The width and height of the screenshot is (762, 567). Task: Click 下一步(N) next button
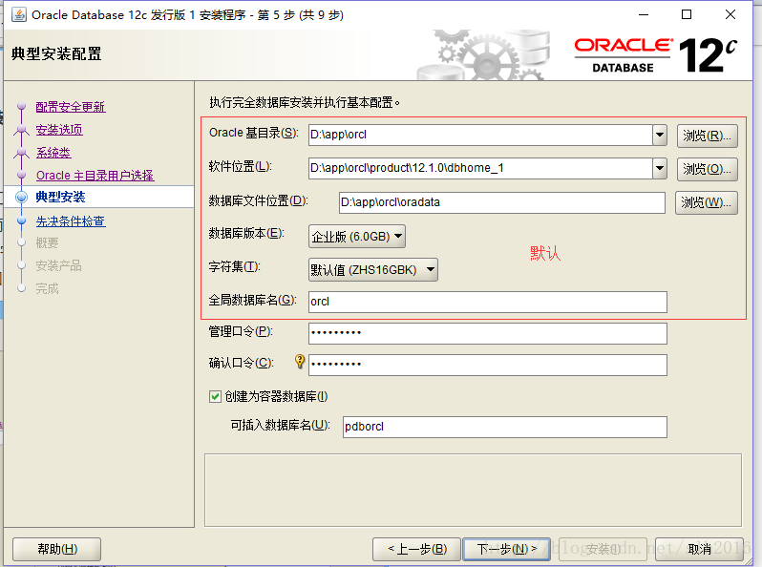506,549
